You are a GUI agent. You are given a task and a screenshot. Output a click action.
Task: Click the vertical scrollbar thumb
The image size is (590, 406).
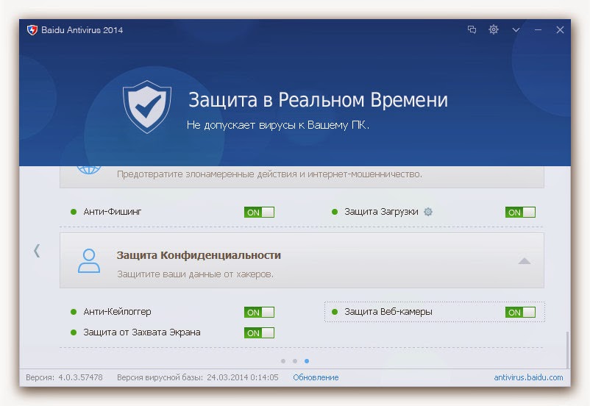point(567,350)
